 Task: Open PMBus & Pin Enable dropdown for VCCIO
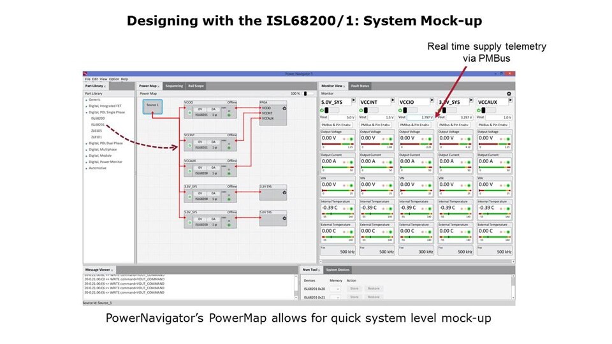click(415, 125)
